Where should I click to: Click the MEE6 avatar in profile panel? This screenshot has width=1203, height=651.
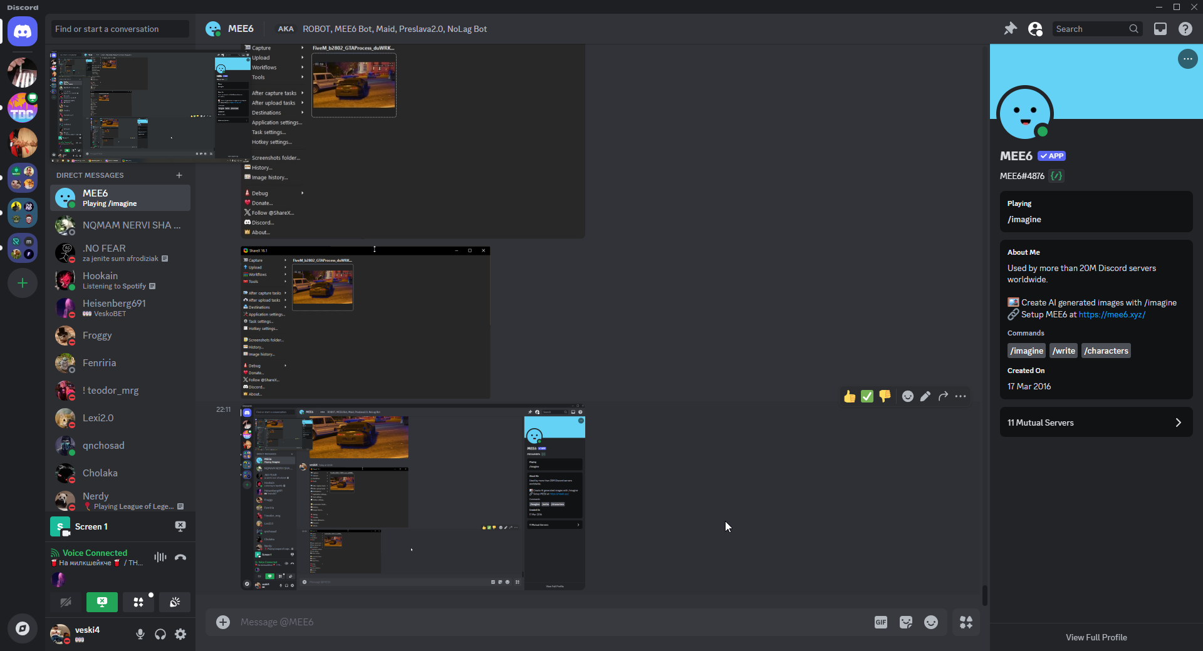tap(1025, 113)
